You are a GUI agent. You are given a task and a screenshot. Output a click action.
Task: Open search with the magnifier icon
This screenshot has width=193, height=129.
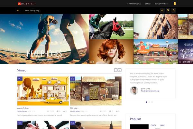174,10
